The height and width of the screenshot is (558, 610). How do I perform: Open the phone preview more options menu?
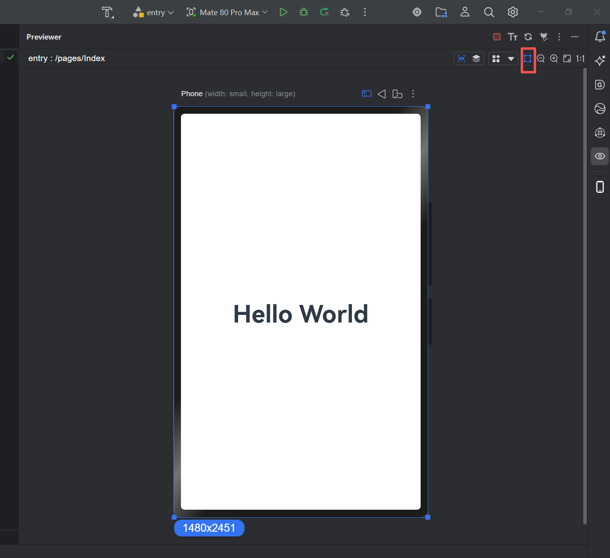(413, 94)
